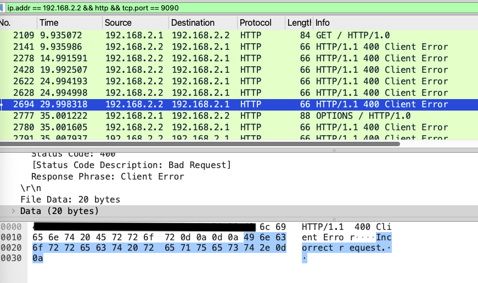Select packet 2622 at time 24.994193
The width and height of the screenshot is (478, 283).
tap(239, 82)
